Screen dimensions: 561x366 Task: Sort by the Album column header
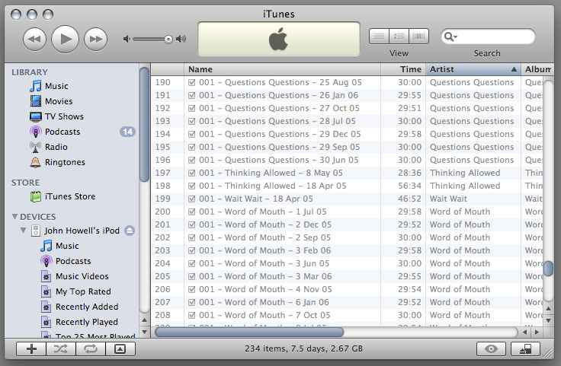[x=537, y=69]
